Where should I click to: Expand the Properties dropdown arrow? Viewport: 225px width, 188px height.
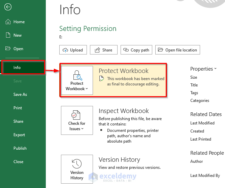pos(215,69)
